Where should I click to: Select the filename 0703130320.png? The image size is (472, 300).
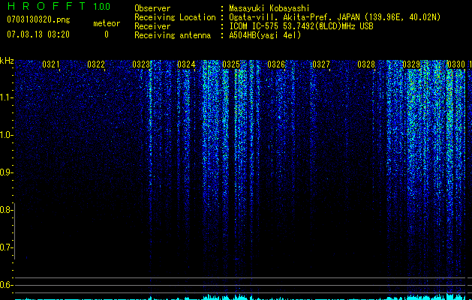[38, 20]
